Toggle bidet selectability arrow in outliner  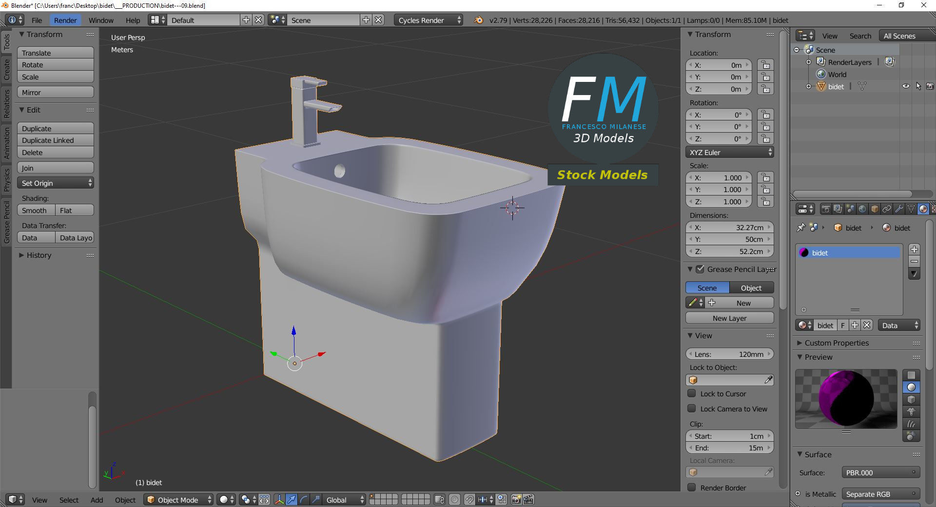pos(918,86)
